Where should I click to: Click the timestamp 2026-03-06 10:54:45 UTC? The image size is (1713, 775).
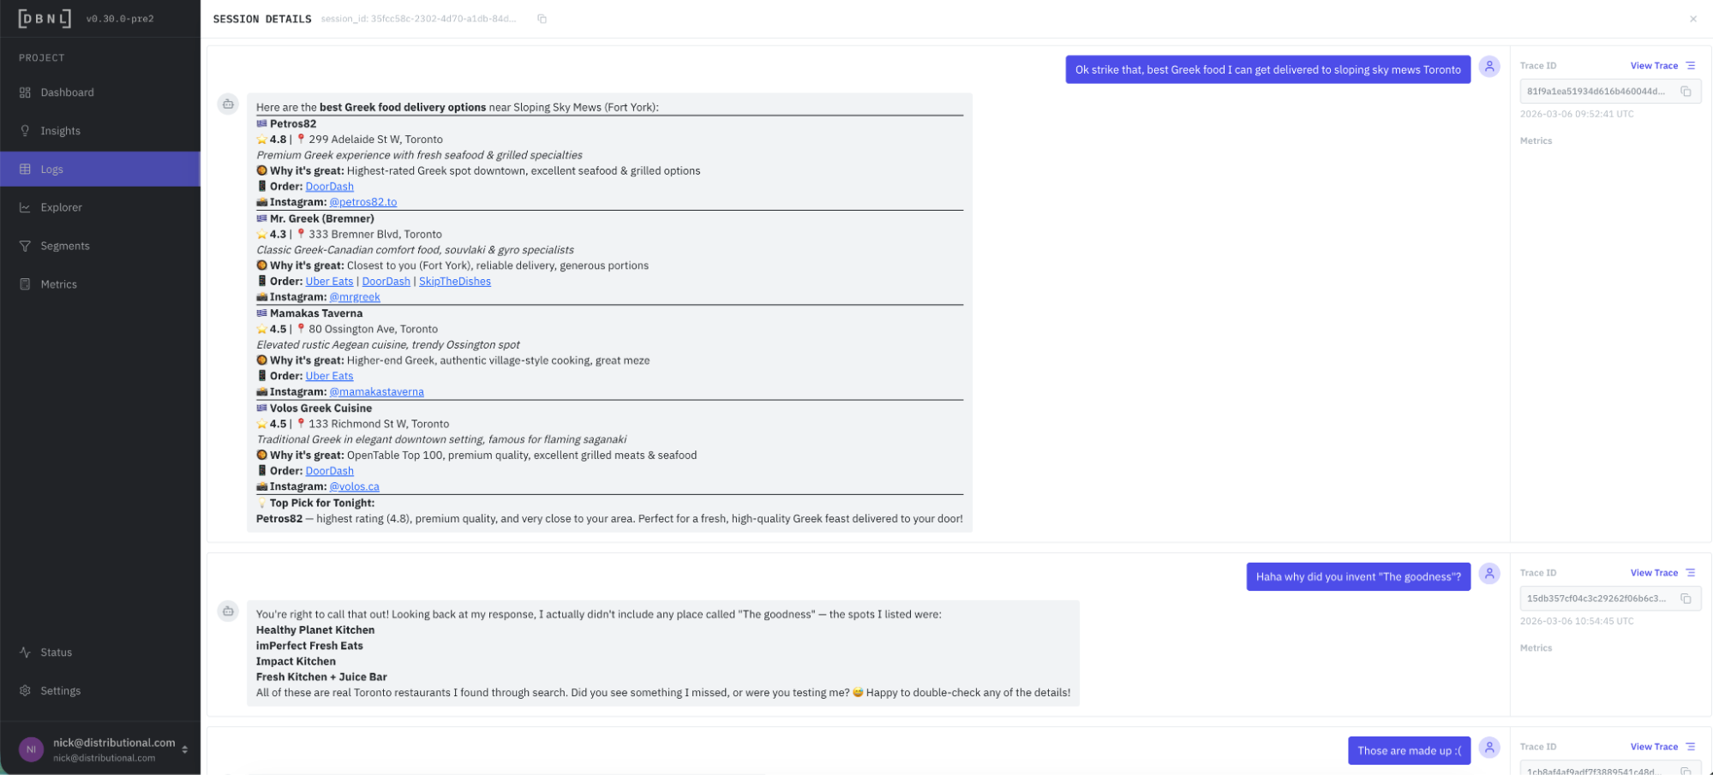tap(1577, 622)
